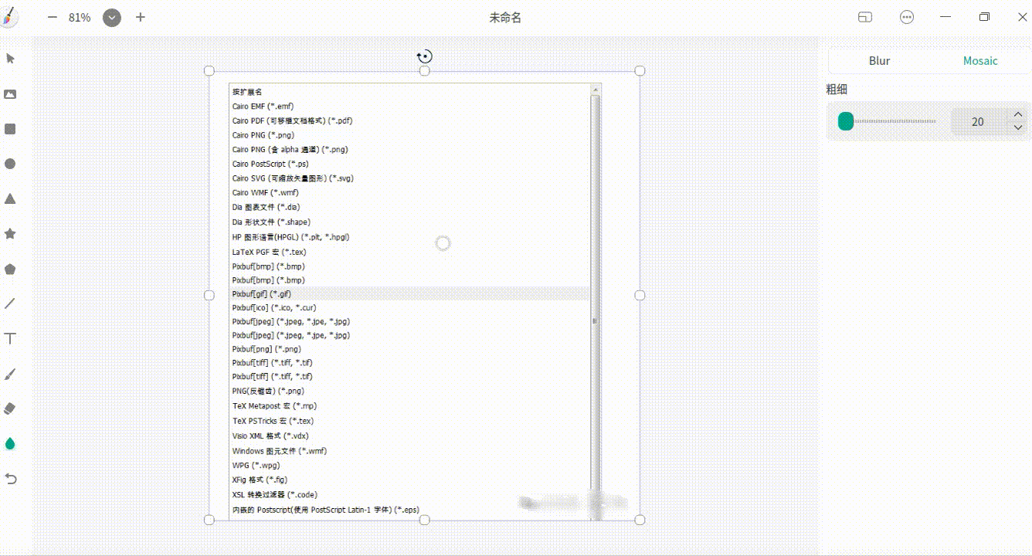
Task: Click the Cairo PDF (*.pdf) row
Action: click(x=410, y=120)
